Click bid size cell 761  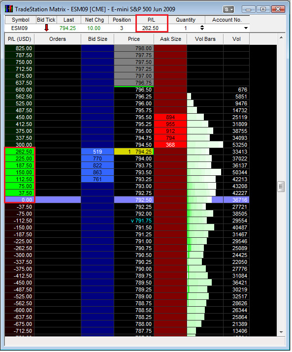point(97,179)
